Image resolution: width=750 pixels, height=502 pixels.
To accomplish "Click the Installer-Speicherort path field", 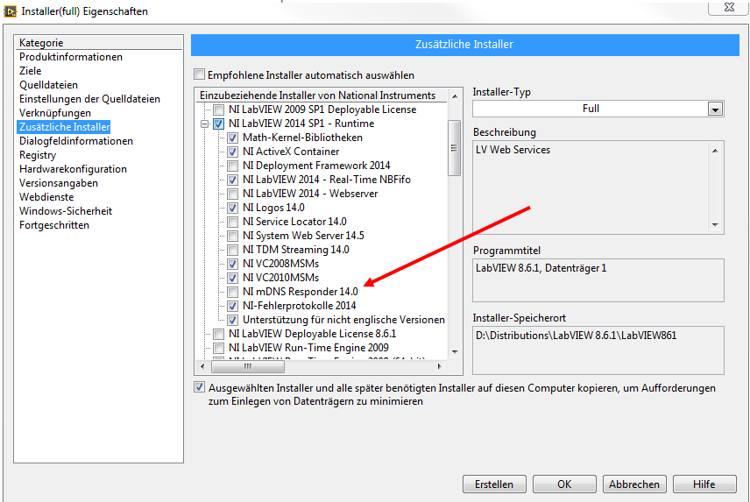I will (598, 350).
